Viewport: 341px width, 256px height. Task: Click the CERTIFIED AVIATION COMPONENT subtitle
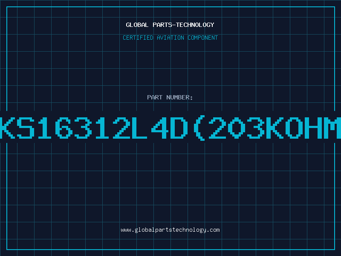pyautogui.click(x=170, y=38)
